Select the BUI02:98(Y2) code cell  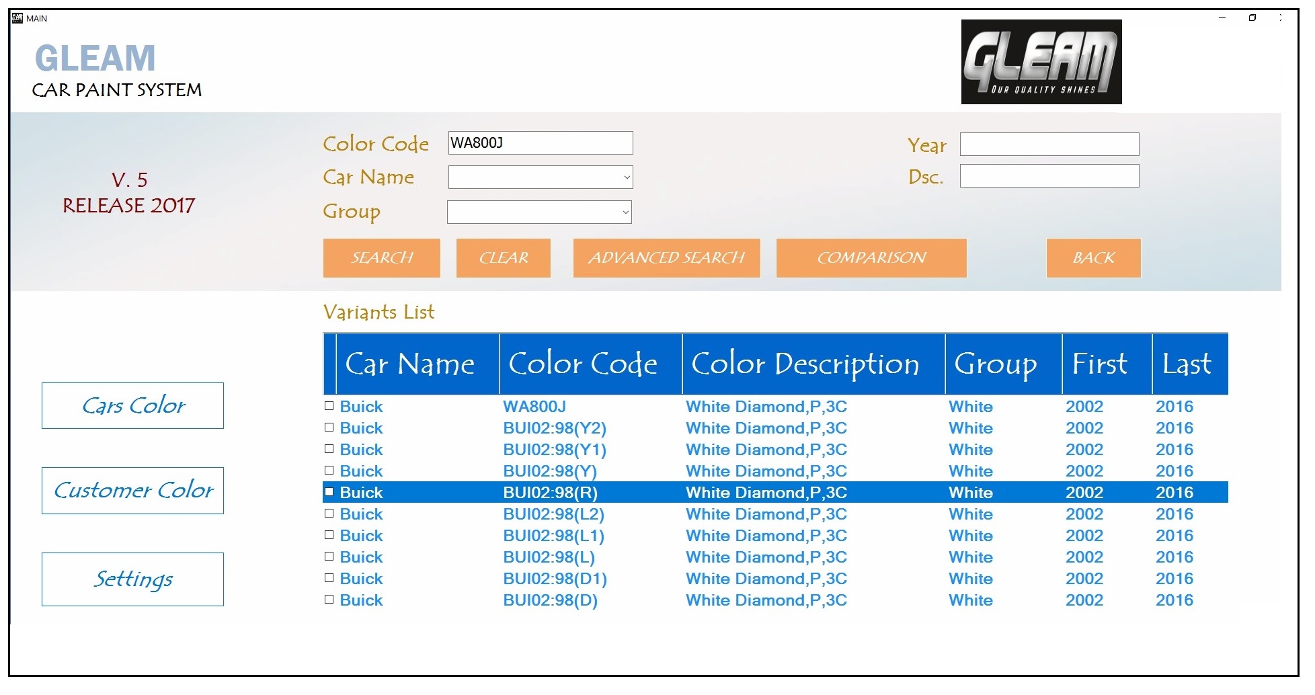click(x=555, y=428)
